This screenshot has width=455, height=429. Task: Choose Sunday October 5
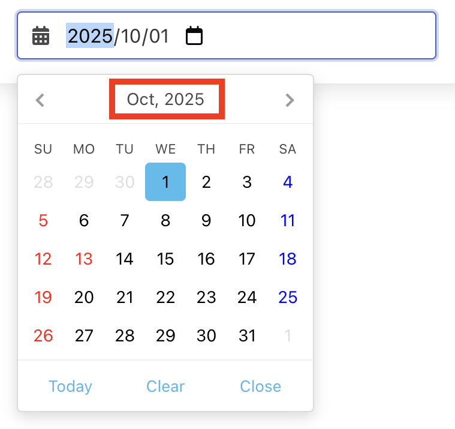coord(43,220)
